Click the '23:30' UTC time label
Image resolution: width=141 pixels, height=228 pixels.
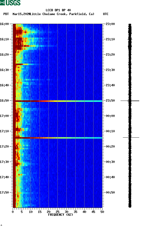110,70
